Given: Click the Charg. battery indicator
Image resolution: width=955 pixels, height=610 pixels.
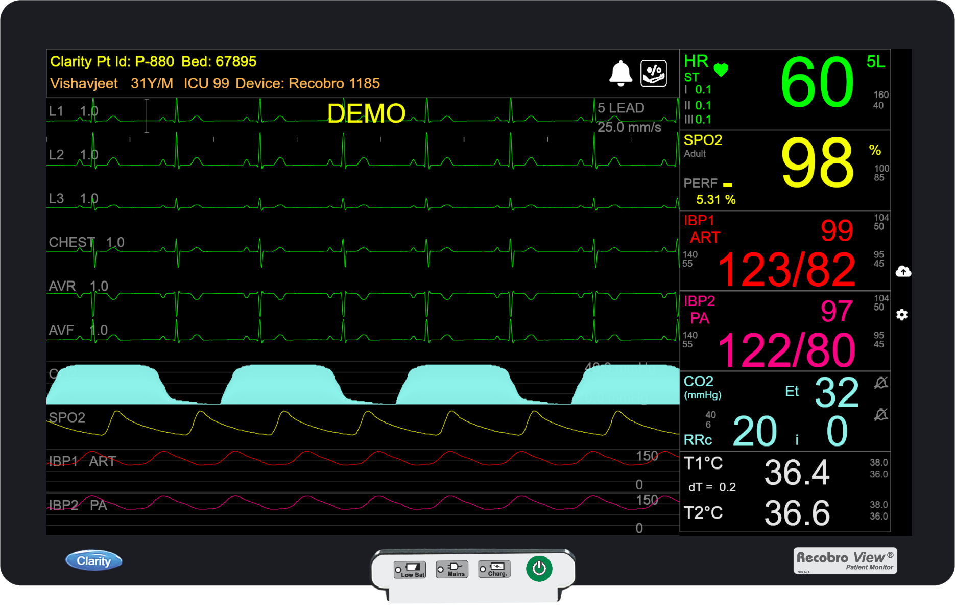Looking at the screenshot, I should (494, 569).
